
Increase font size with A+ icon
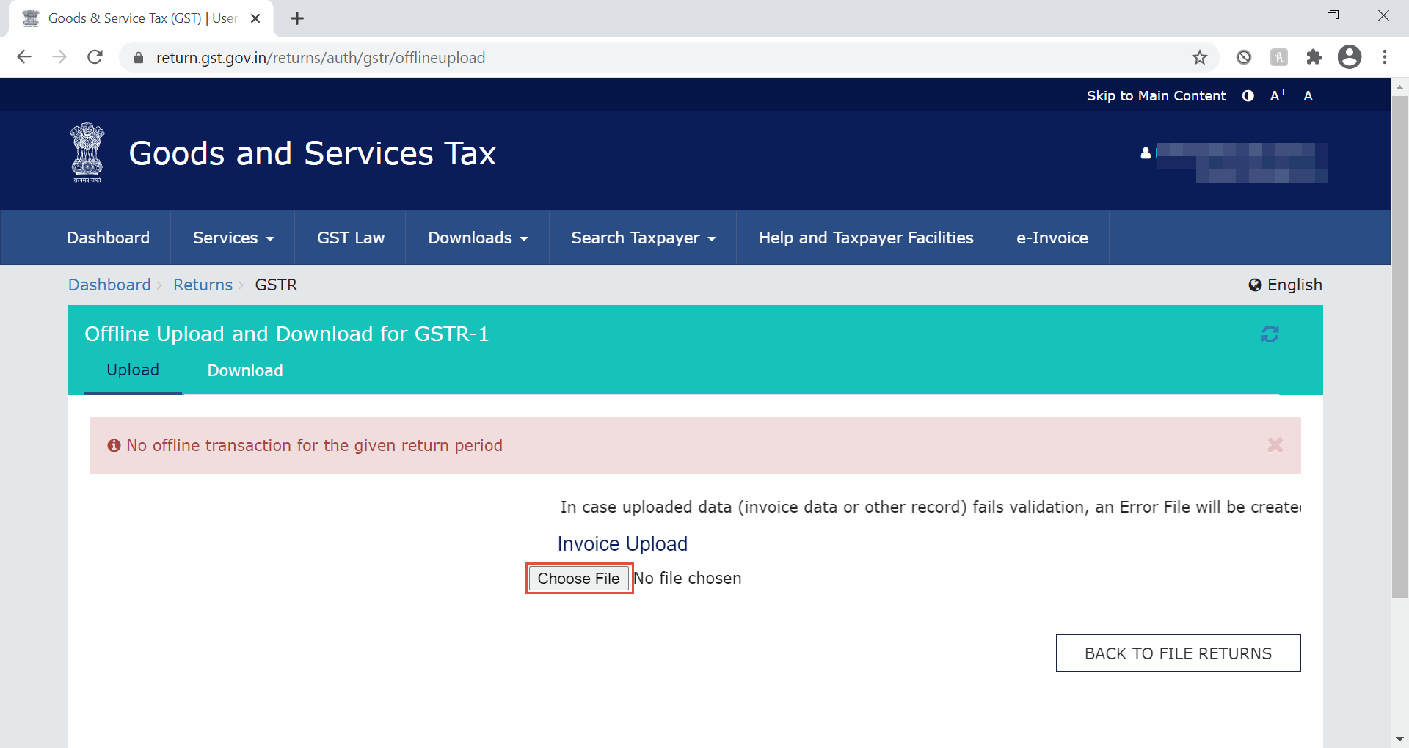[x=1278, y=95]
